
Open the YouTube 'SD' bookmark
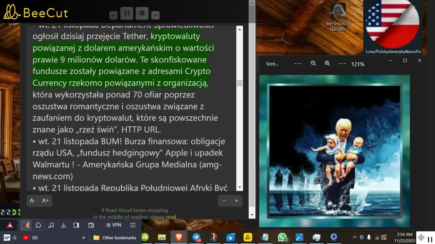[30, 238]
